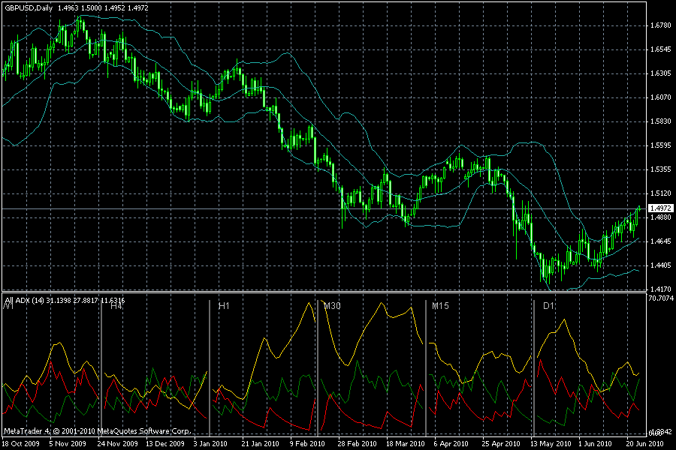Select the 1.4170 price level
Image resolution: width=676 pixels, height=450 pixels.
[x=661, y=289]
